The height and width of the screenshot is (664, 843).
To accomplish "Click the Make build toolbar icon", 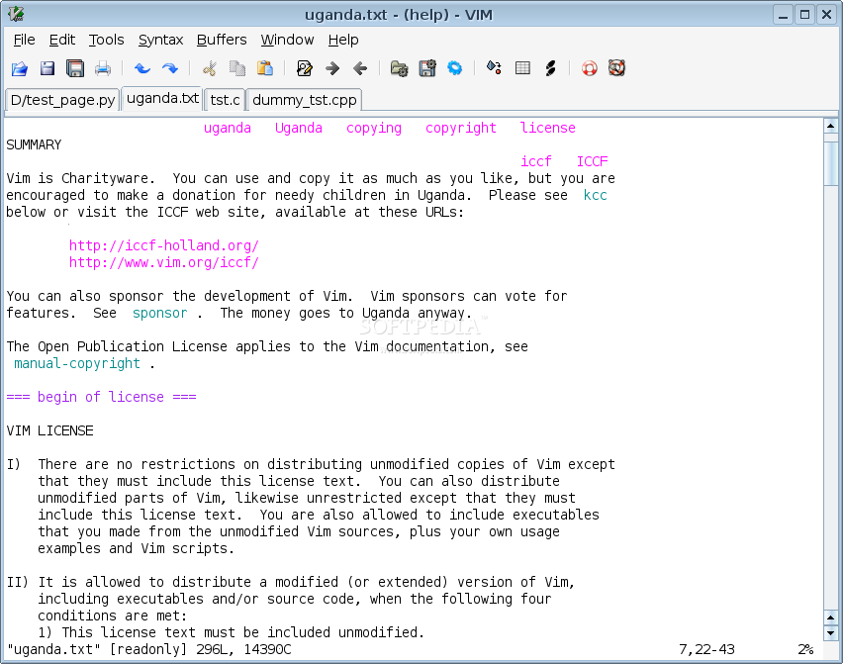I will click(x=494, y=68).
